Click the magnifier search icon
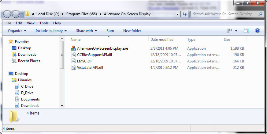The image size is (267, 134). [260, 14]
